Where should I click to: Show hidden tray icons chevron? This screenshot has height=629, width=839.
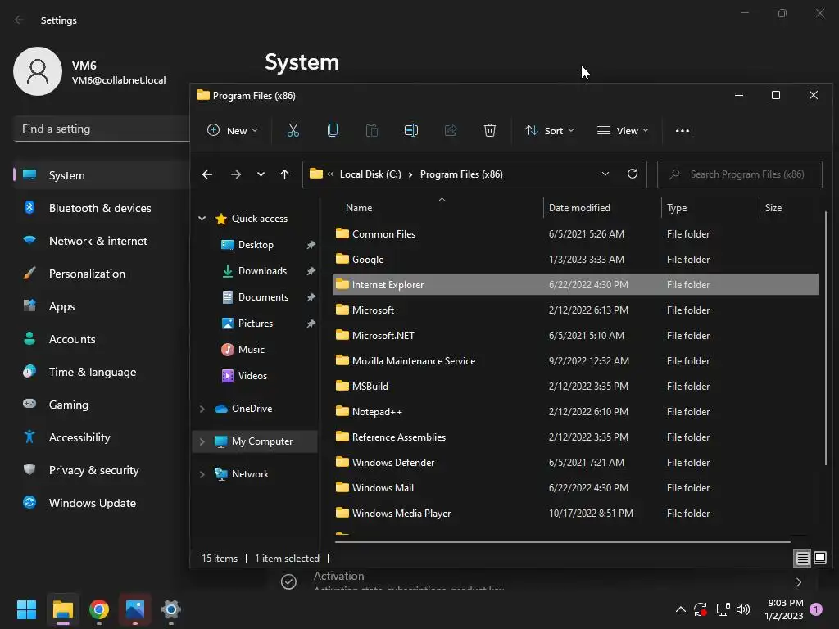click(x=681, y=609)
